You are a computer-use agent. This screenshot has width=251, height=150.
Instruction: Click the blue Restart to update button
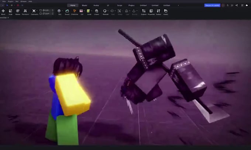tap(212, 6)
